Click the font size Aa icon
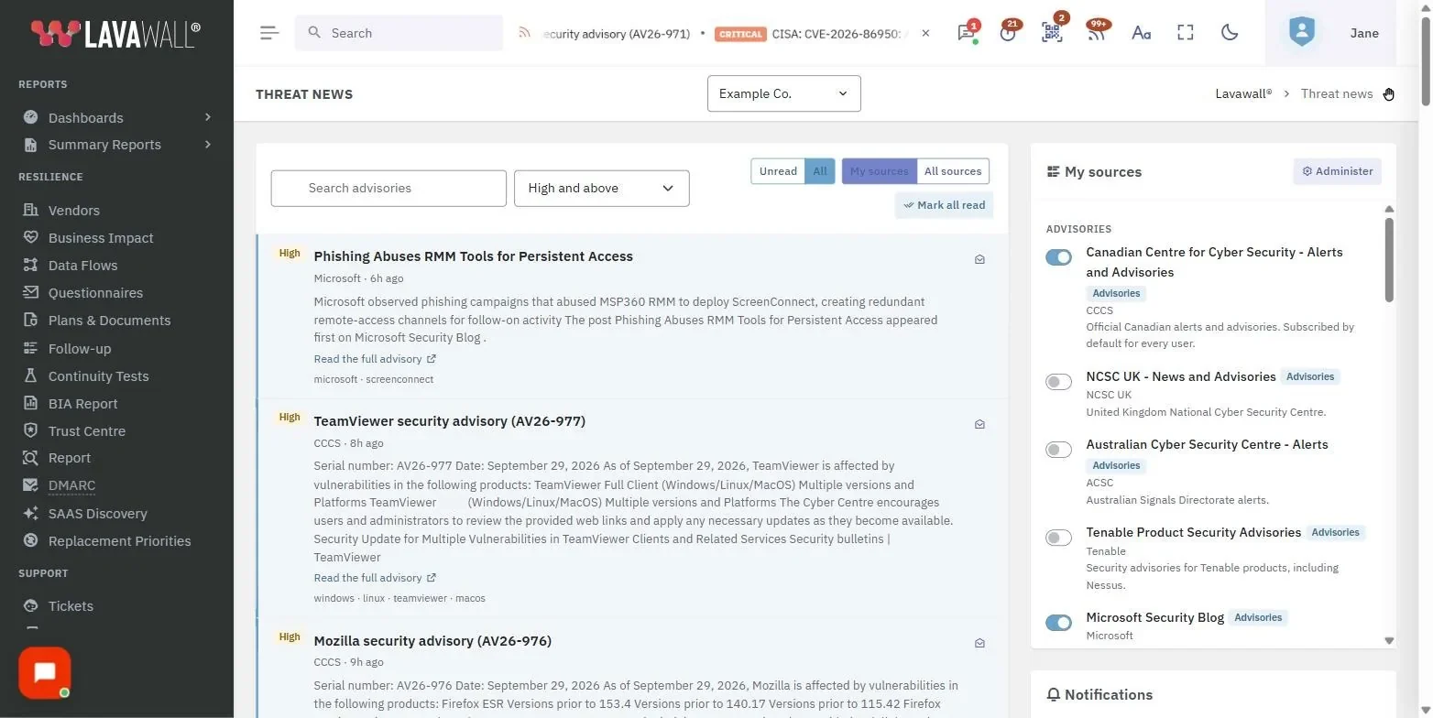 [x=1141, y=33]
